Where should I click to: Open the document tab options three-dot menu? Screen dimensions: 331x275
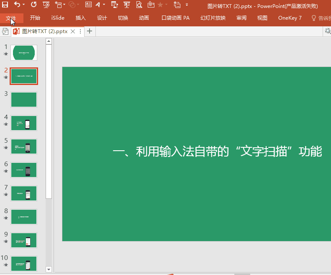tap(80, 31)
